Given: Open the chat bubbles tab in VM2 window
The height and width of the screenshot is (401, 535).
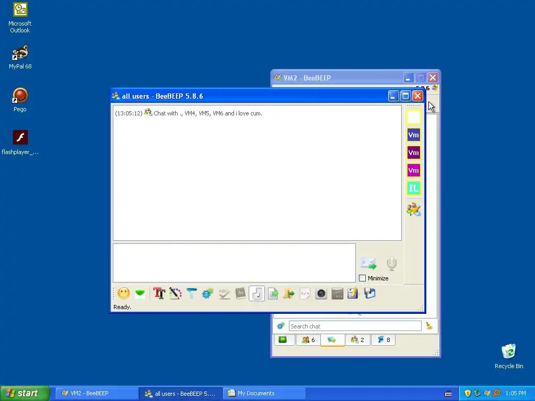Looking at the screenshot, I should (x=332, y=339).
